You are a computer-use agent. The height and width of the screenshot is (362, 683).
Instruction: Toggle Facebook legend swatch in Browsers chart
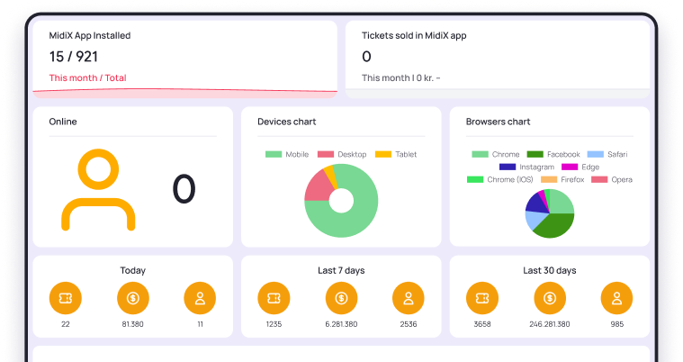[x=535, y=154]
